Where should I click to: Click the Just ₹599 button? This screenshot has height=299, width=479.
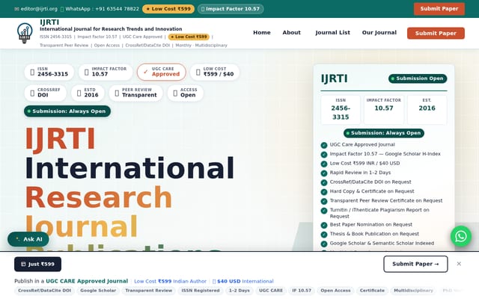(x=37, y=264)
